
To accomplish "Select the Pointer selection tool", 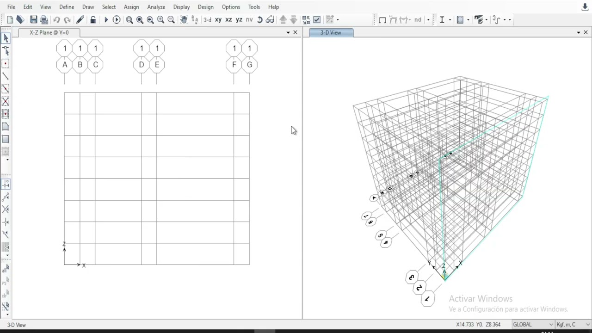I will (x=6, y=38).
